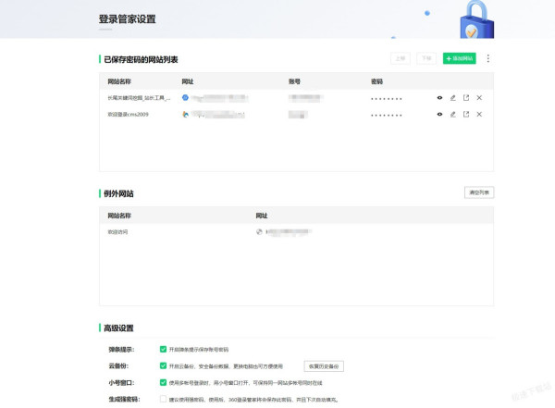The image size is (555, 408).
Task: Delete the cms2009 saved password entry
Action: pos(479,115)
